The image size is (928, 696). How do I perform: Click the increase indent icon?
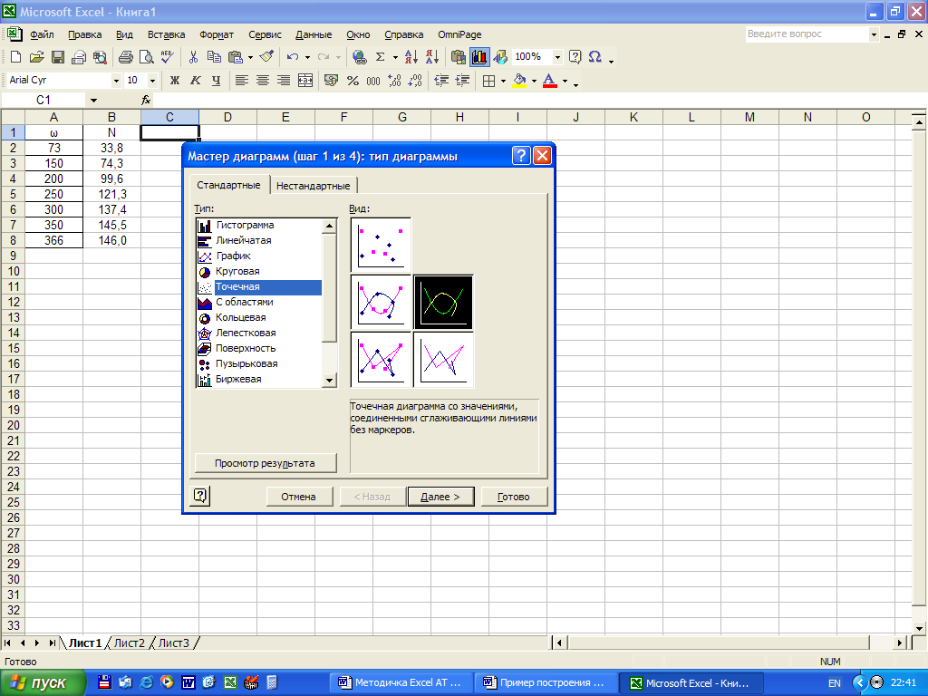tap(463, 81)
